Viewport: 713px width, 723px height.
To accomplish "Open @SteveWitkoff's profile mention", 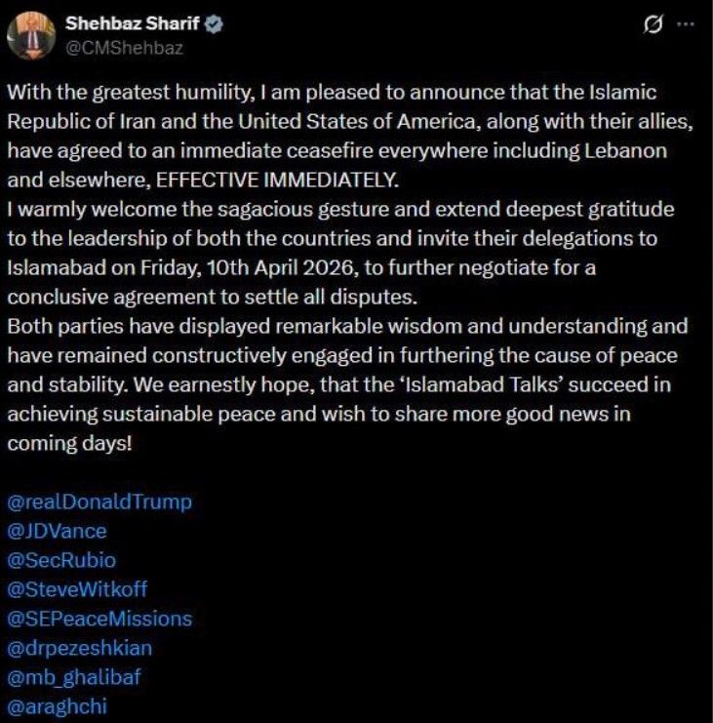I will click(77, 589).
